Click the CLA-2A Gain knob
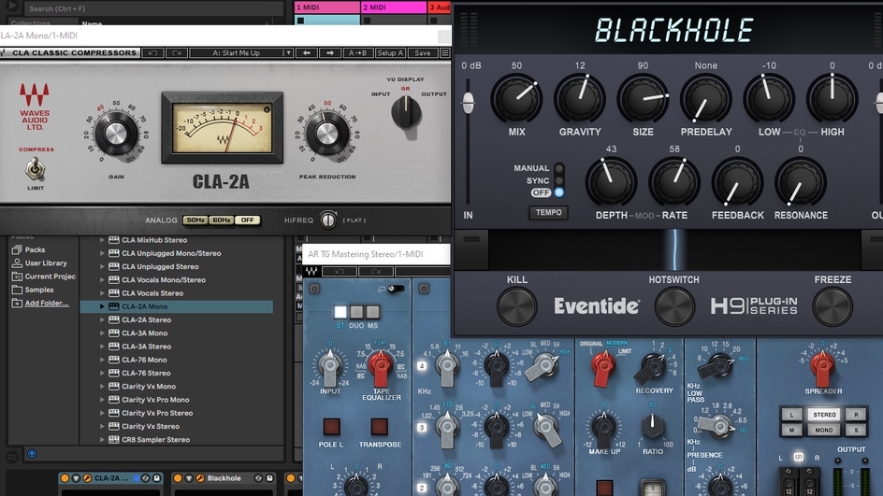 [x=116, y=134]
